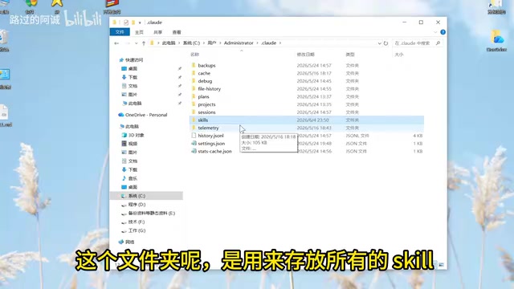The width and height of the screenshot is (514, 289).
Task: Open the backups folder
Action: pyautogui.click(x=206, y=66)
